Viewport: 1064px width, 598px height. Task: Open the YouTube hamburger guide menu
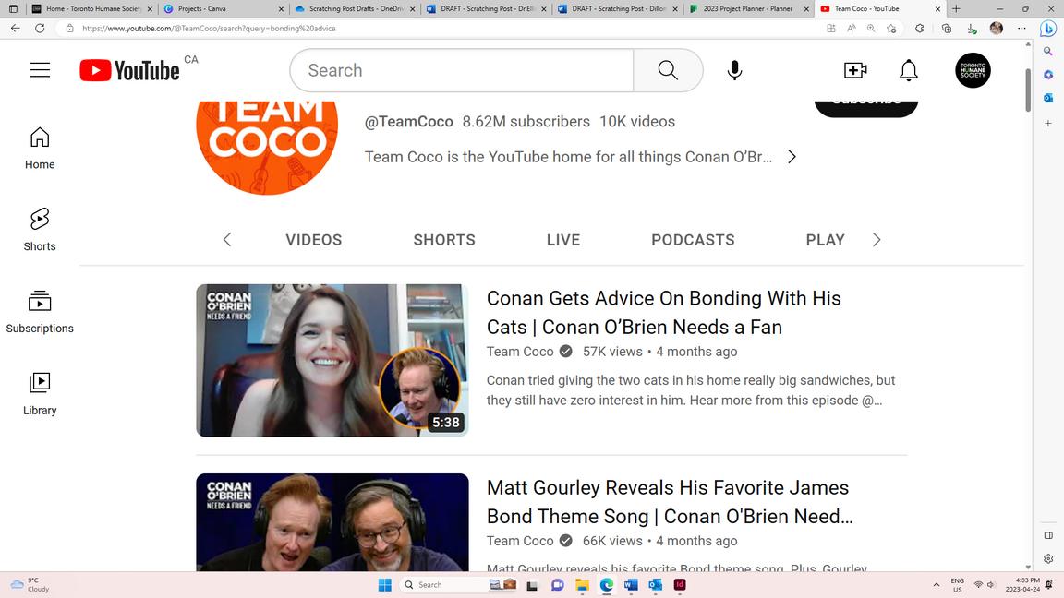coord(40,70)
